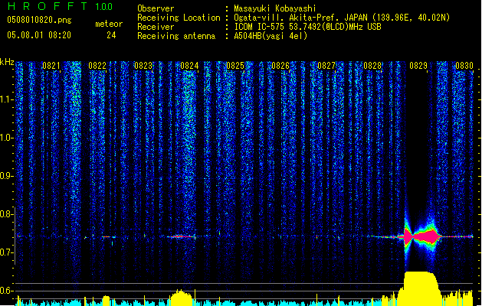Click the 0821 time marker
The height and width of the screenshot is (306, 482).
tap(51, 66)
